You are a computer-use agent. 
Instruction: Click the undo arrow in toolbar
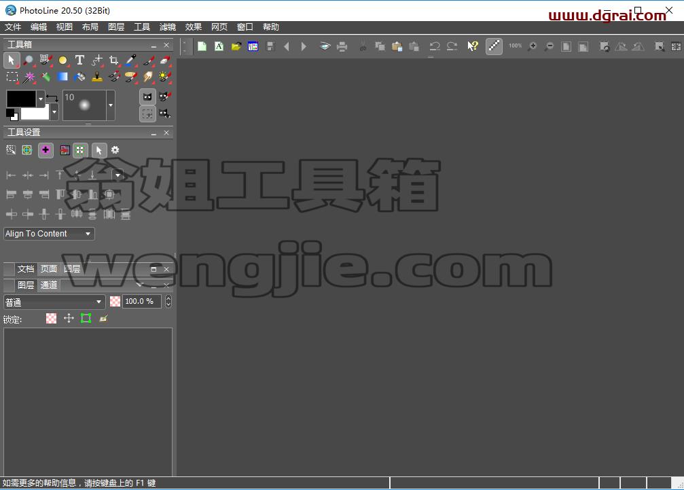434,46
